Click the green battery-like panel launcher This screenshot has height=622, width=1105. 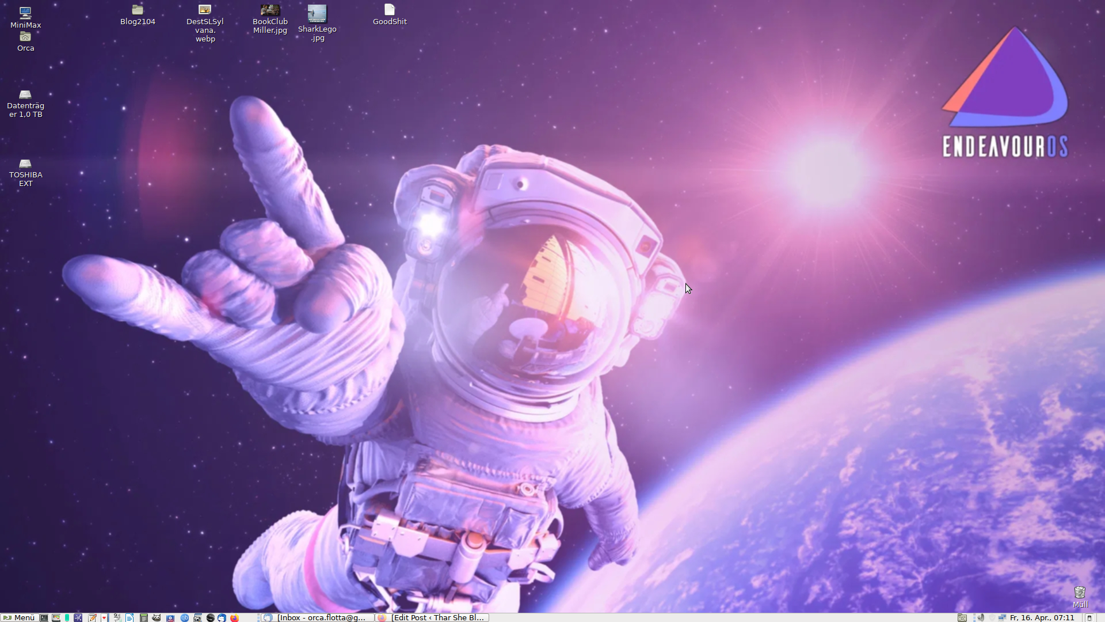pyautogui.click(x=67, y=617)
